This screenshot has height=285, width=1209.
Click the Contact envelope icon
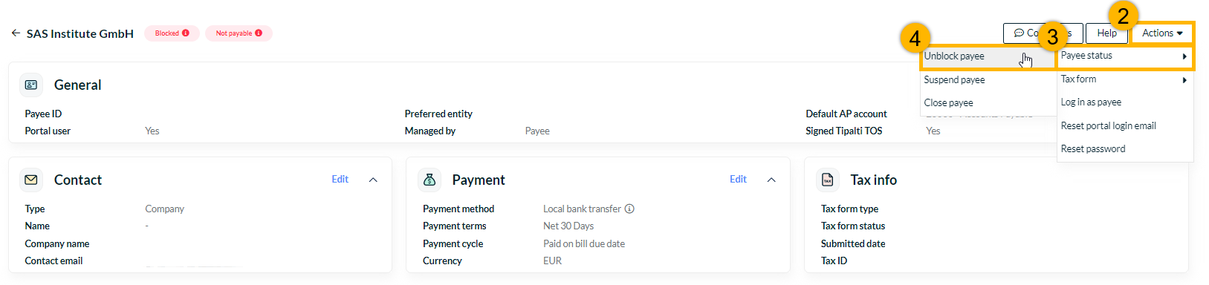coord(31,180)
